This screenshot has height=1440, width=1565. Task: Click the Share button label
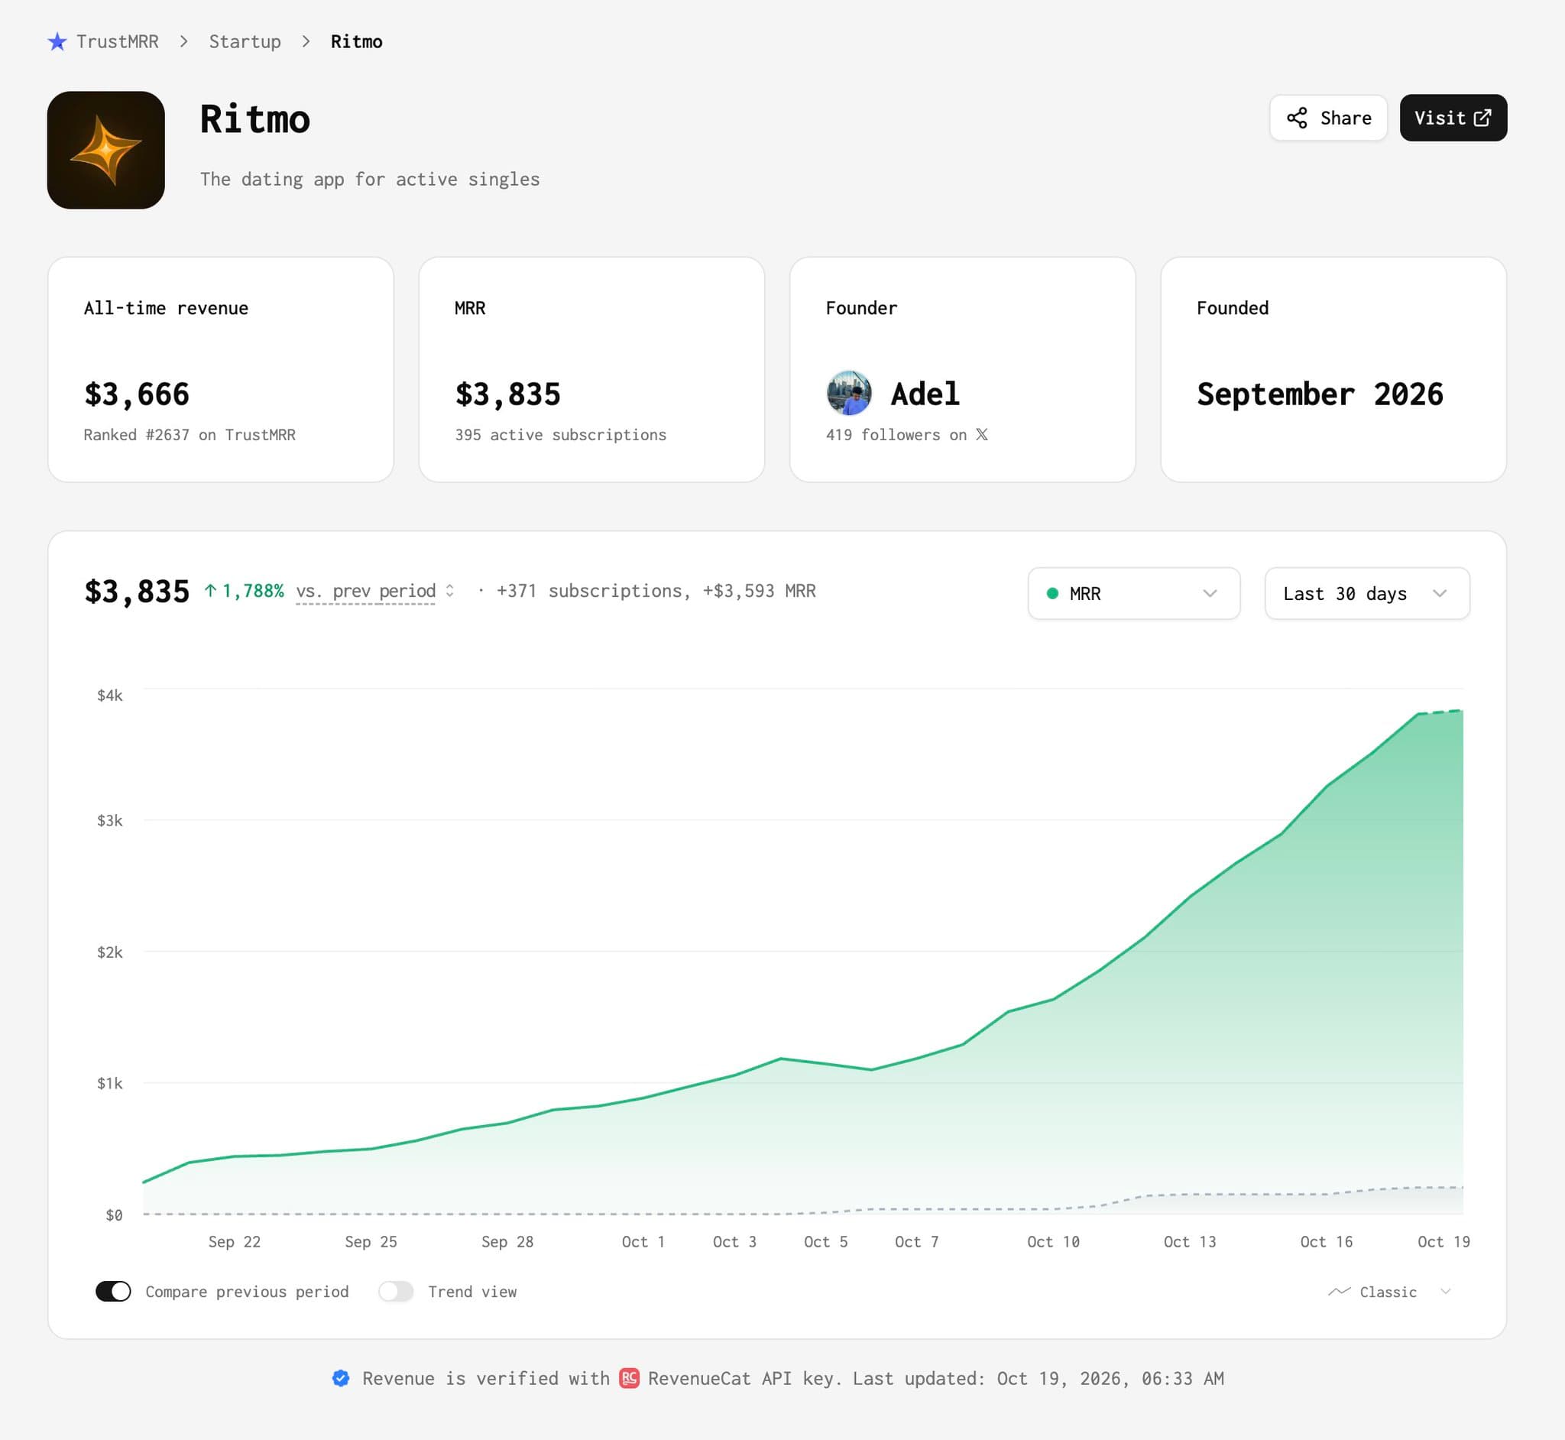tap(1346, 118)
